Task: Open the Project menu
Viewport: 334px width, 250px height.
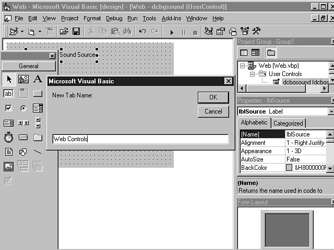Action: tap(69, 18)
